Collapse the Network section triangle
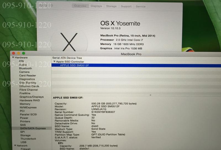221x150 pixels. tap(15, 146)
